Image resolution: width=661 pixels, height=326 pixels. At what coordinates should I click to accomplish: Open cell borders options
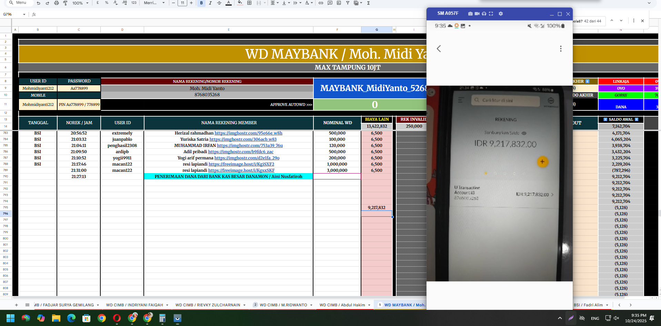click(249, 3)
